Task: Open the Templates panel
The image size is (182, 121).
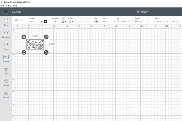Action: 6,34
